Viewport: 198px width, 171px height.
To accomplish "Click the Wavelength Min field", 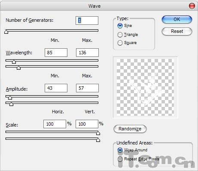I will 56,53.
